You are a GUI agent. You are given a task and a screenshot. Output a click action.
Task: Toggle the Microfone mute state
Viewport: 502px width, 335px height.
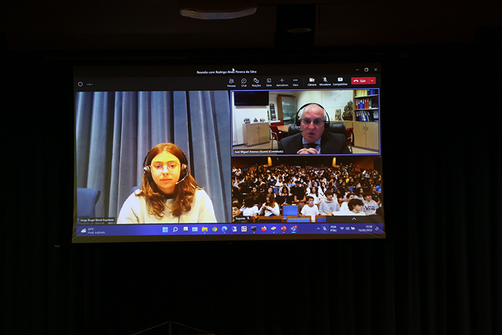pyautogui.click(x=325, y=82)
